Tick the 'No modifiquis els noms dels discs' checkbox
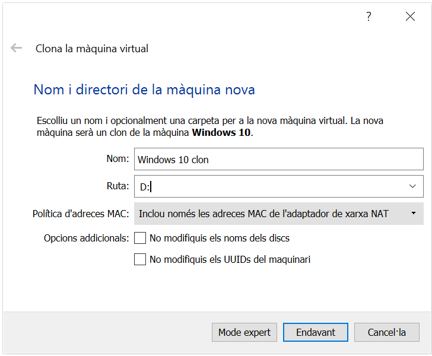The height and width of the screenshot is (356, 432). tap(140, 238)
